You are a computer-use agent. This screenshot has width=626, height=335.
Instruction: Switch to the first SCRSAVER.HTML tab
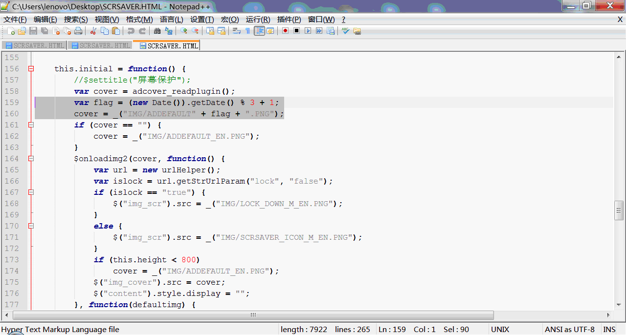tap(34, 45)
